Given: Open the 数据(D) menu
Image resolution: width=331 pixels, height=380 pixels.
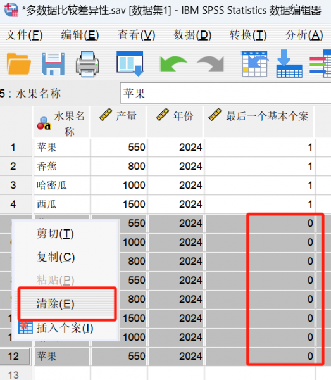Looking at the screenshot, I should 192,35.
